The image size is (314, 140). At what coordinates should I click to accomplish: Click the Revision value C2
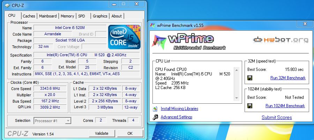[x=130, y=67]
